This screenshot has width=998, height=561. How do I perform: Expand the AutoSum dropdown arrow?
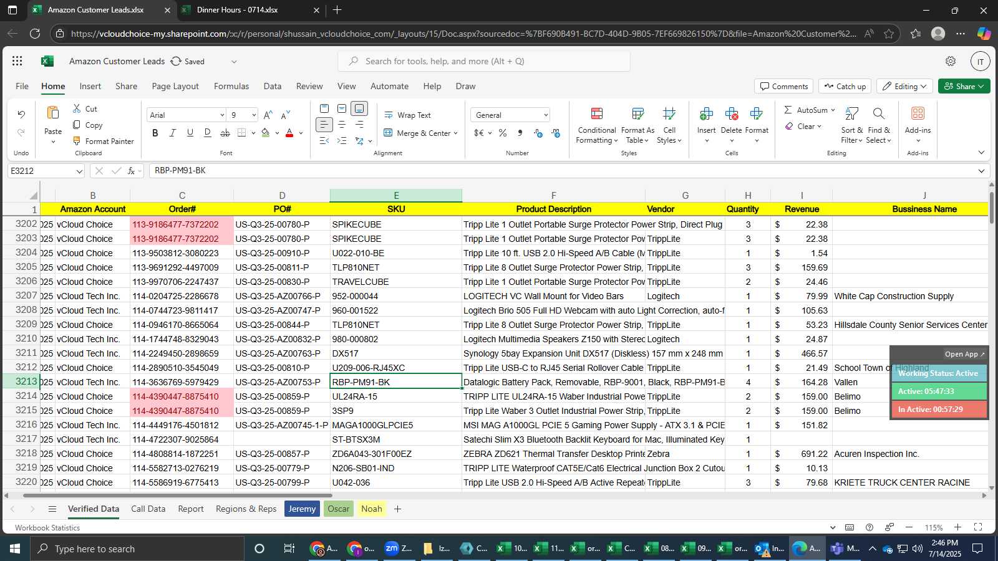point(833,110)
